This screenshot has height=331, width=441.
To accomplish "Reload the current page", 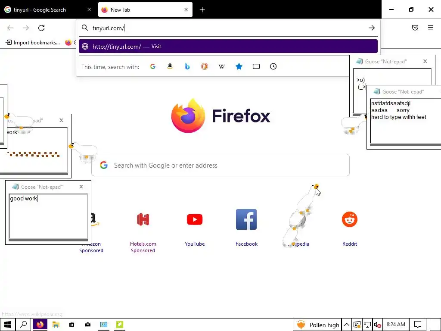I will coord(41,28).
